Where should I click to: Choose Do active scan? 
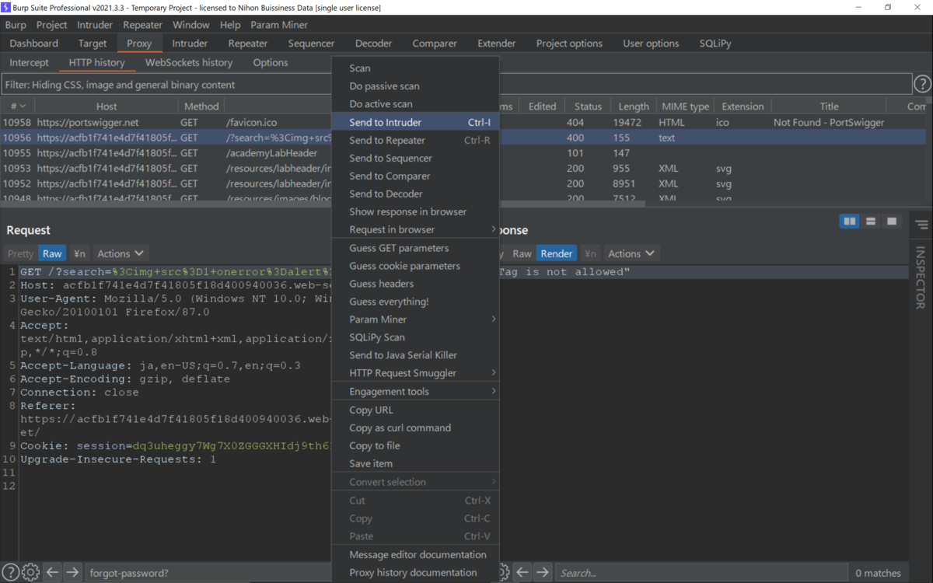415,104
